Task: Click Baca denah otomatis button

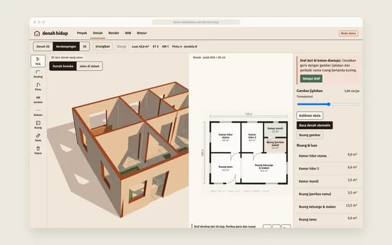Action: (x=314, y=125)
